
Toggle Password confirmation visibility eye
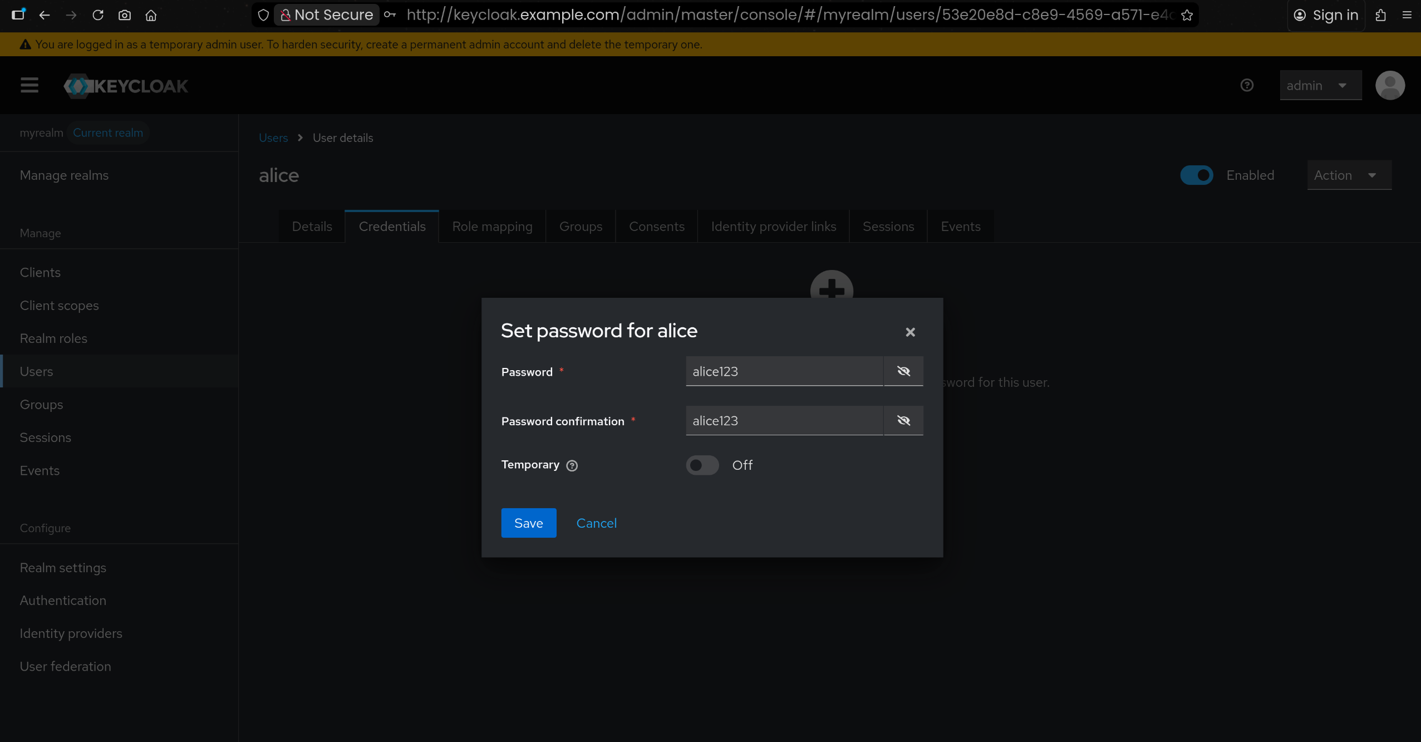tap(903, 420)
